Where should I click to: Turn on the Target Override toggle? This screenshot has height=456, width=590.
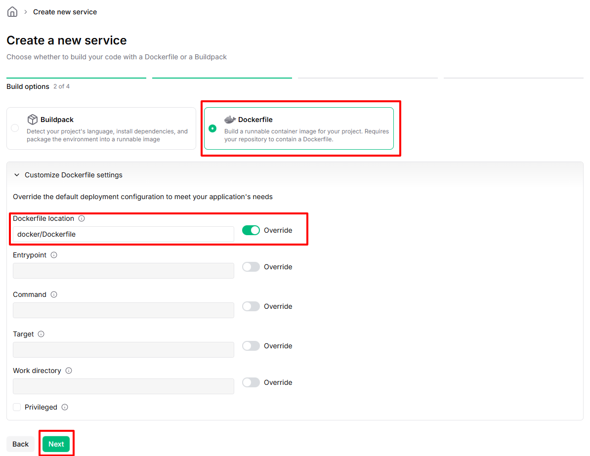[251, 346]
